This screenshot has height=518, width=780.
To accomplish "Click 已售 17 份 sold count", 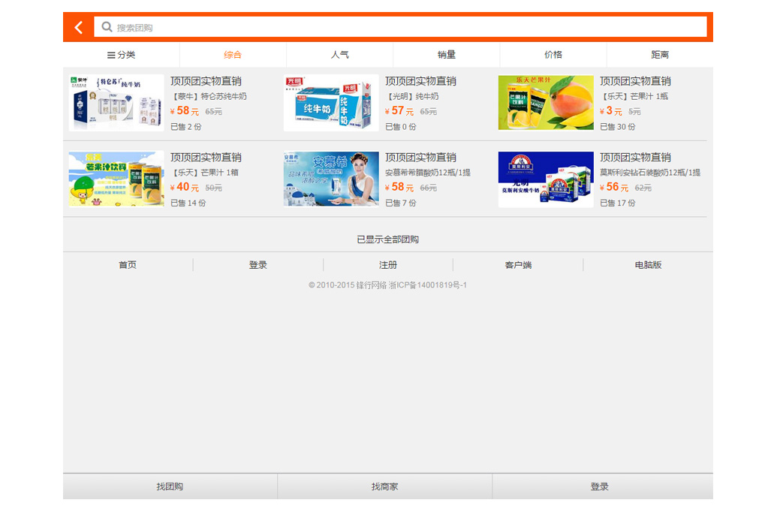I will coord(618,203).
